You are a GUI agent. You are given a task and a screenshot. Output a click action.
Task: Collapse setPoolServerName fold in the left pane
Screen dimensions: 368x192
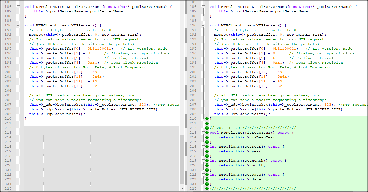pos(18,7)
